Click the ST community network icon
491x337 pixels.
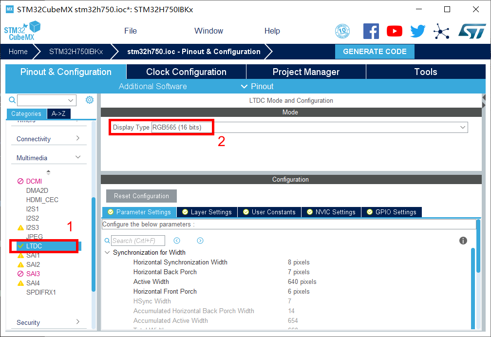(441, 31)
